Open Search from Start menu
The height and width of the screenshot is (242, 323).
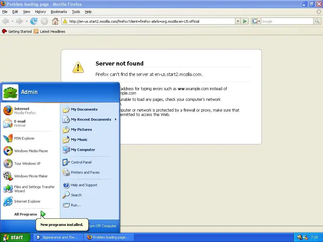[90, 195]
